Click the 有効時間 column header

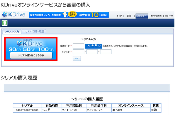(x=52, y=106)
